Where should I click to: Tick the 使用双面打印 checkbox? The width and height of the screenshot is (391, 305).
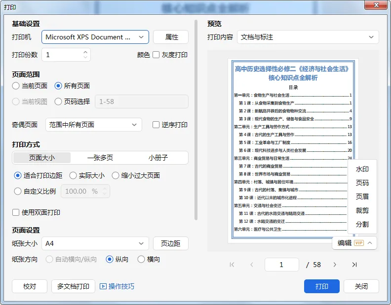(x=16, y=212)
